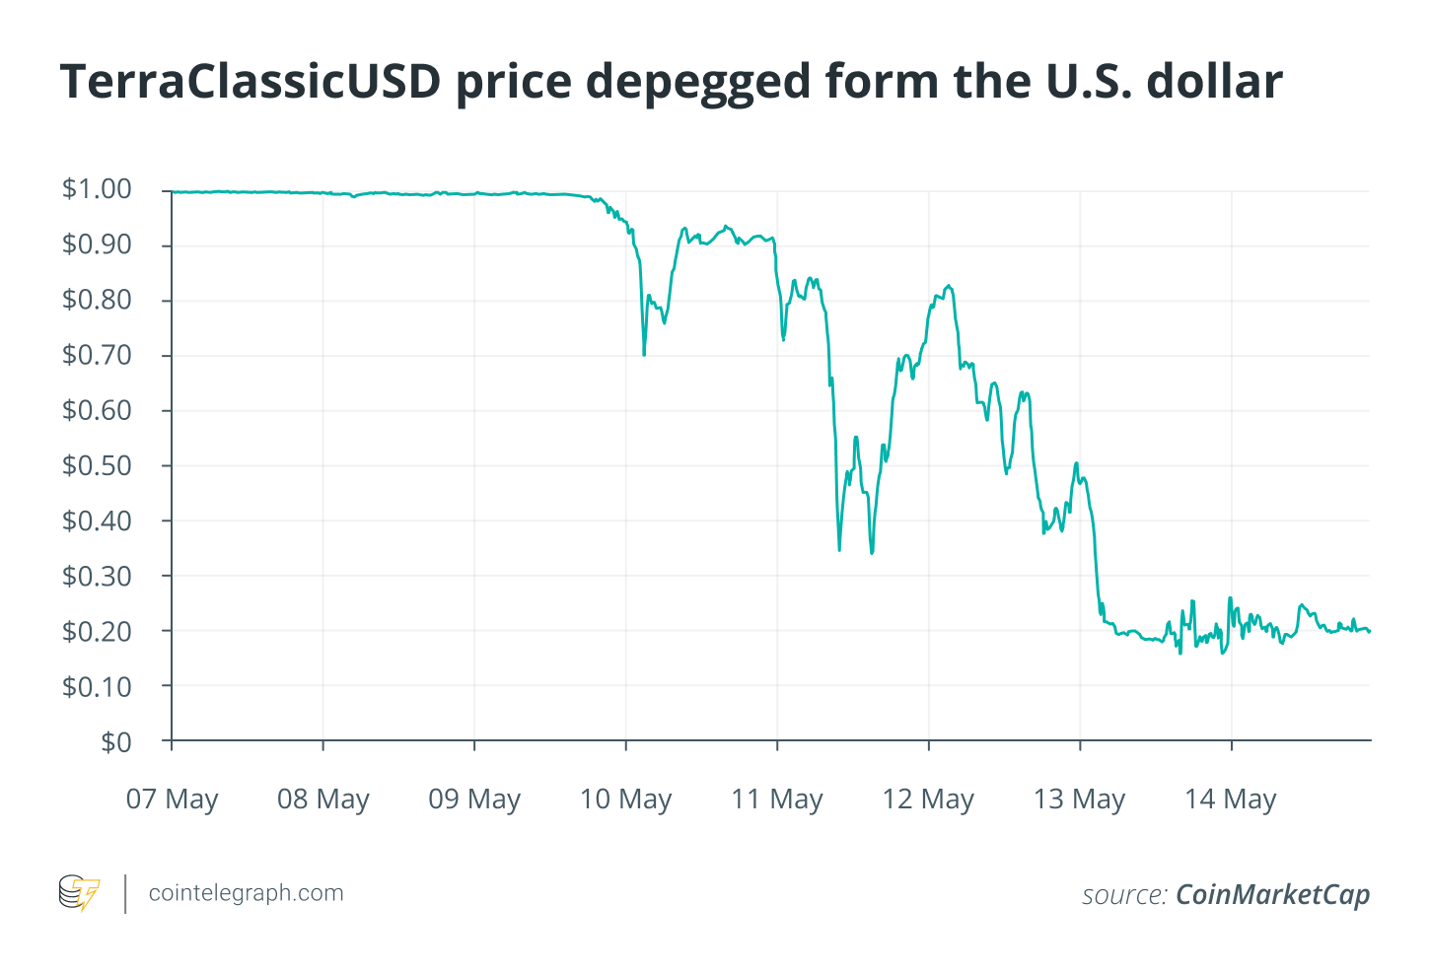The width and height of the screenshot is (1430, 973).
Task: Click the Cointelegraph coin logo icon
Action: [79, 893]
